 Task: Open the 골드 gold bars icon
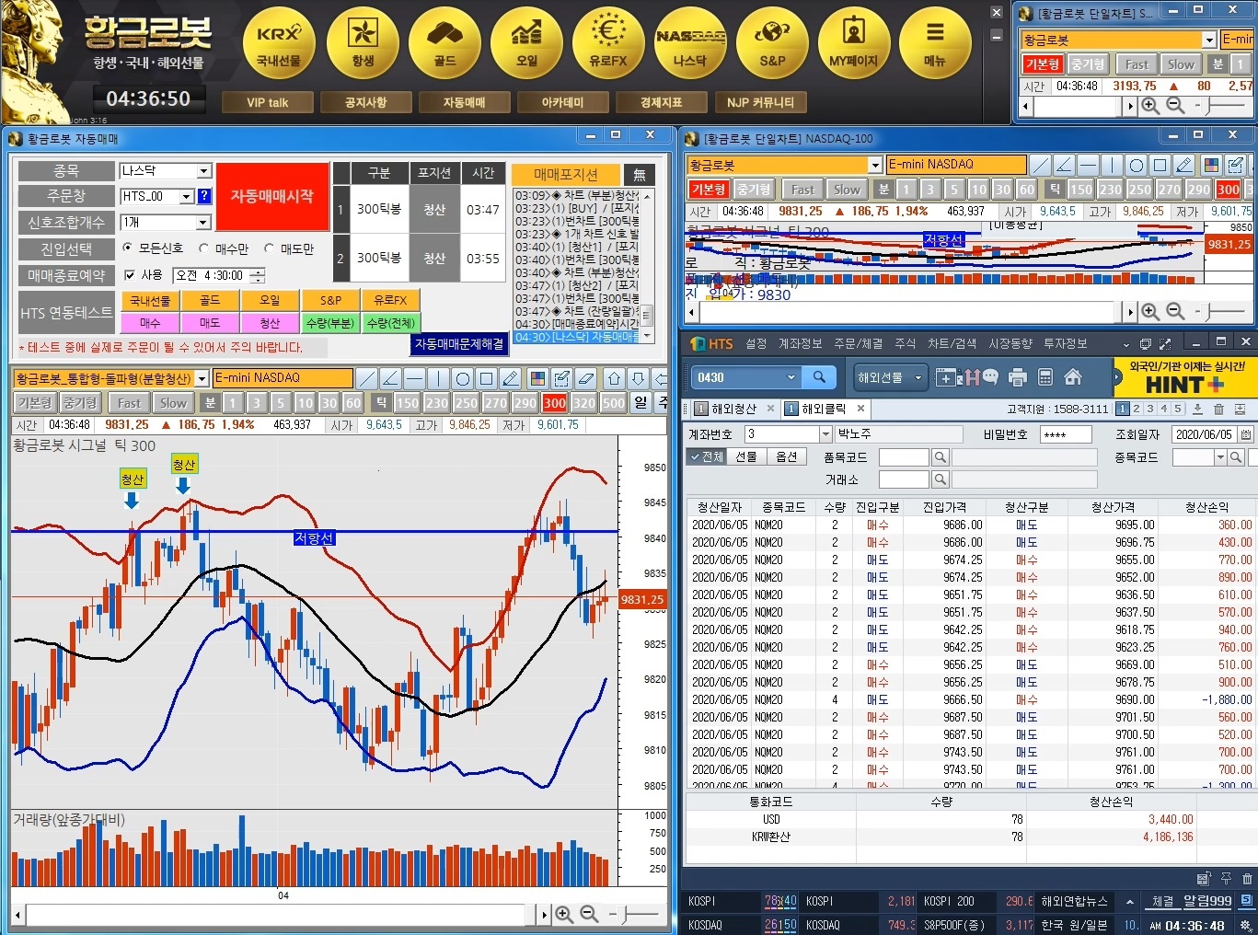coord(444,42)
